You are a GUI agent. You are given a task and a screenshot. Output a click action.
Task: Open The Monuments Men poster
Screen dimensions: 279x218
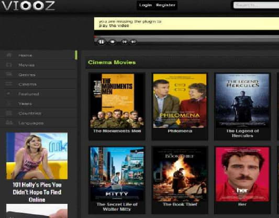click(x=117, y=101)
